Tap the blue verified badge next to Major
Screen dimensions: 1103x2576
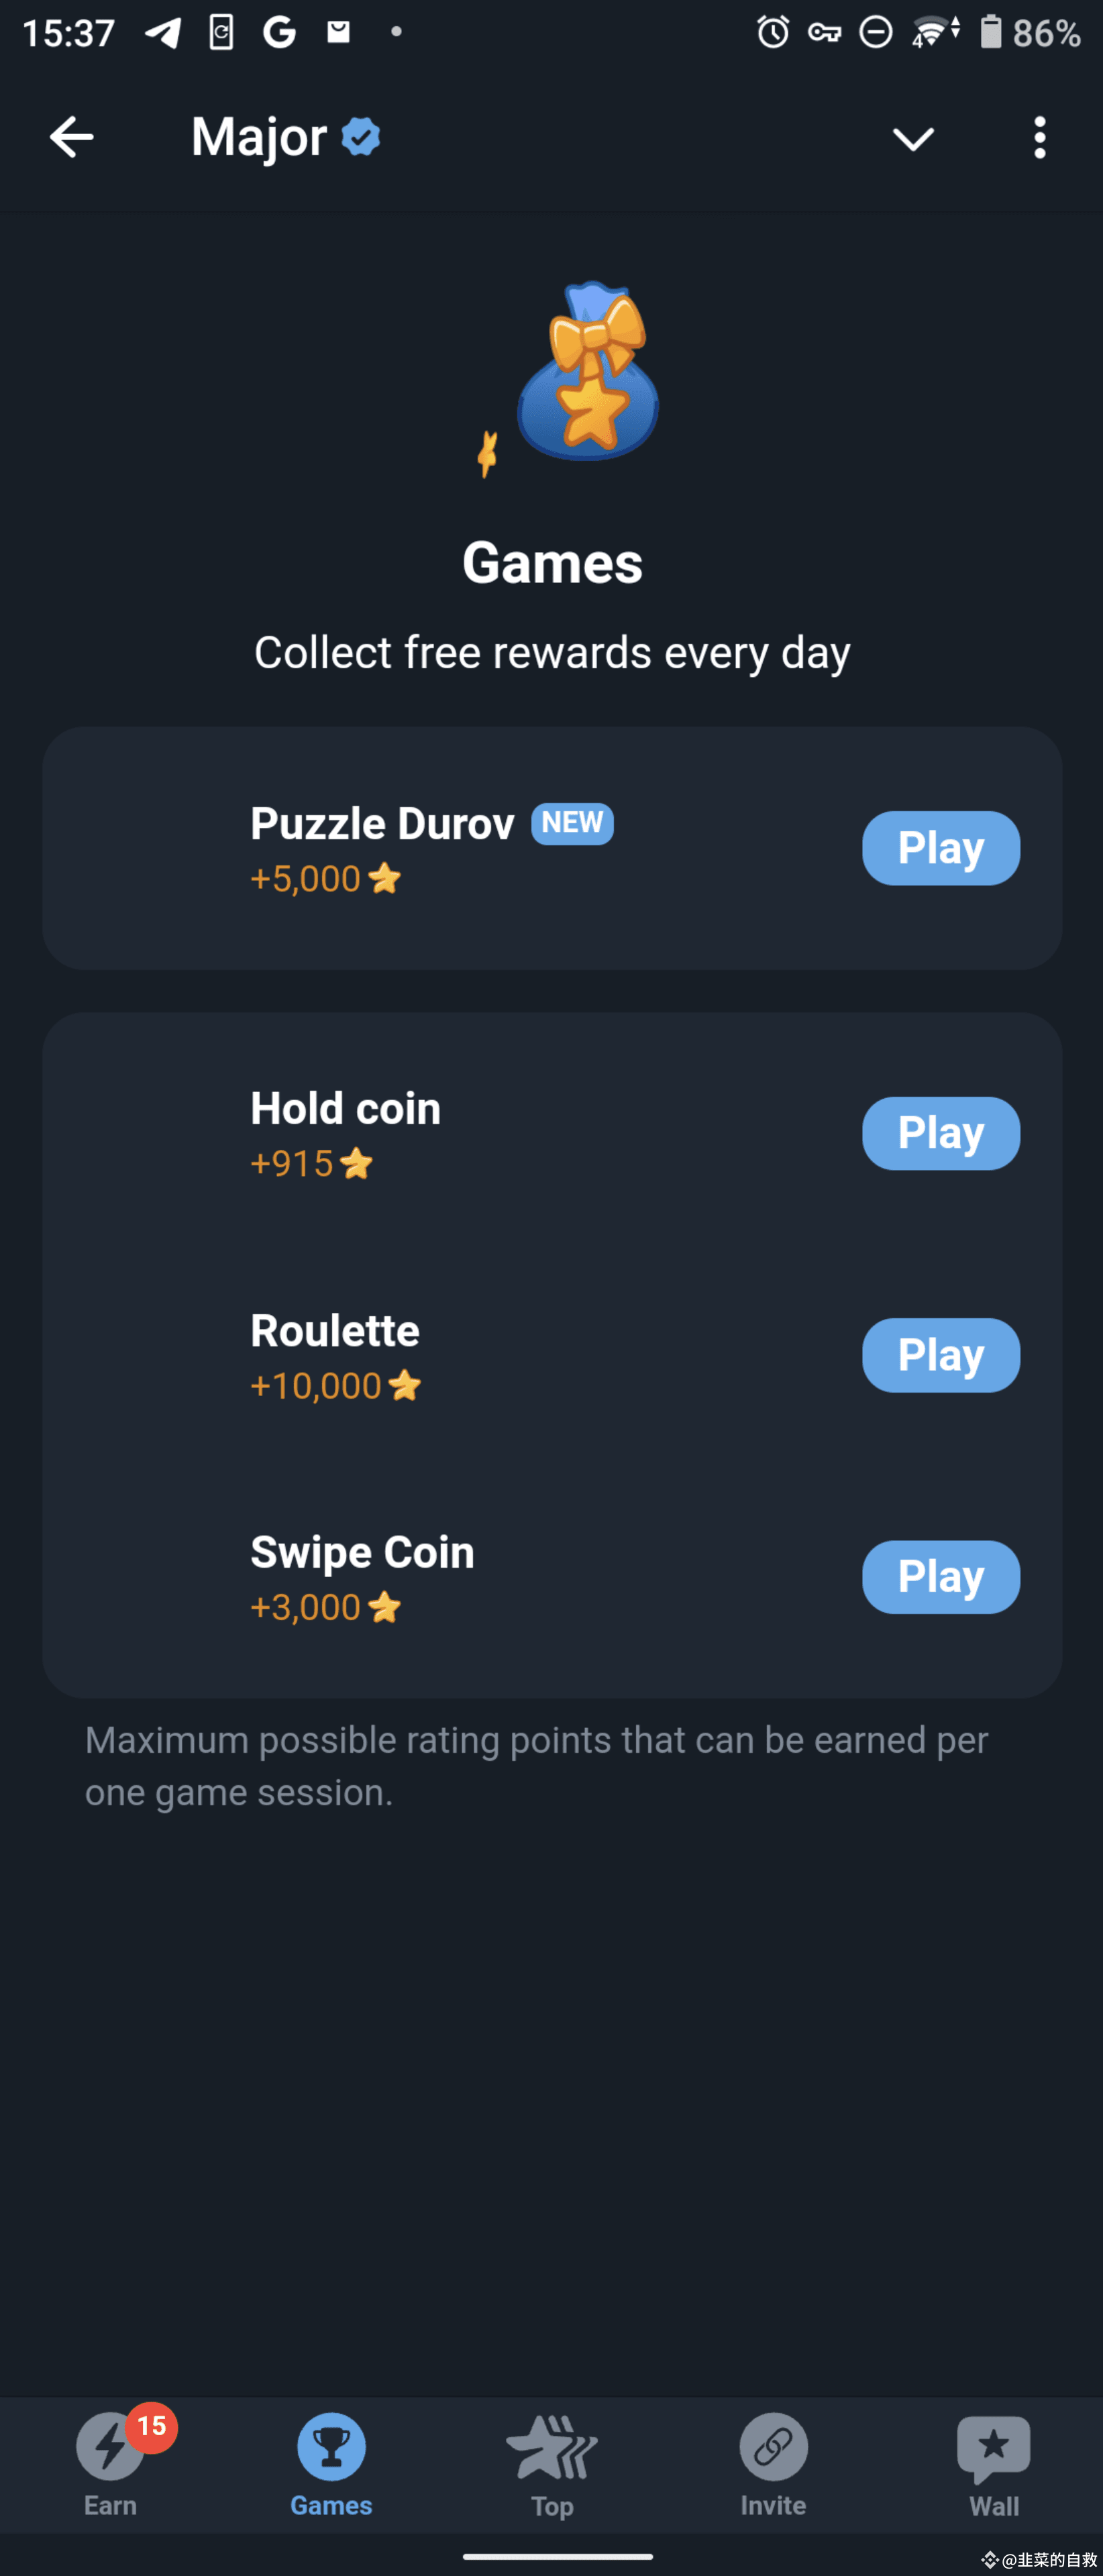[361, 137]
